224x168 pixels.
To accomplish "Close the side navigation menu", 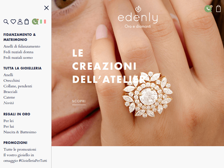I will (46, 8).
